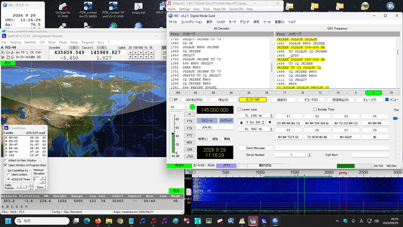Image resolution: width=403 pixels, height=227 pixels.
Task: Open Windows Start menu
Action: click(8, 221)
